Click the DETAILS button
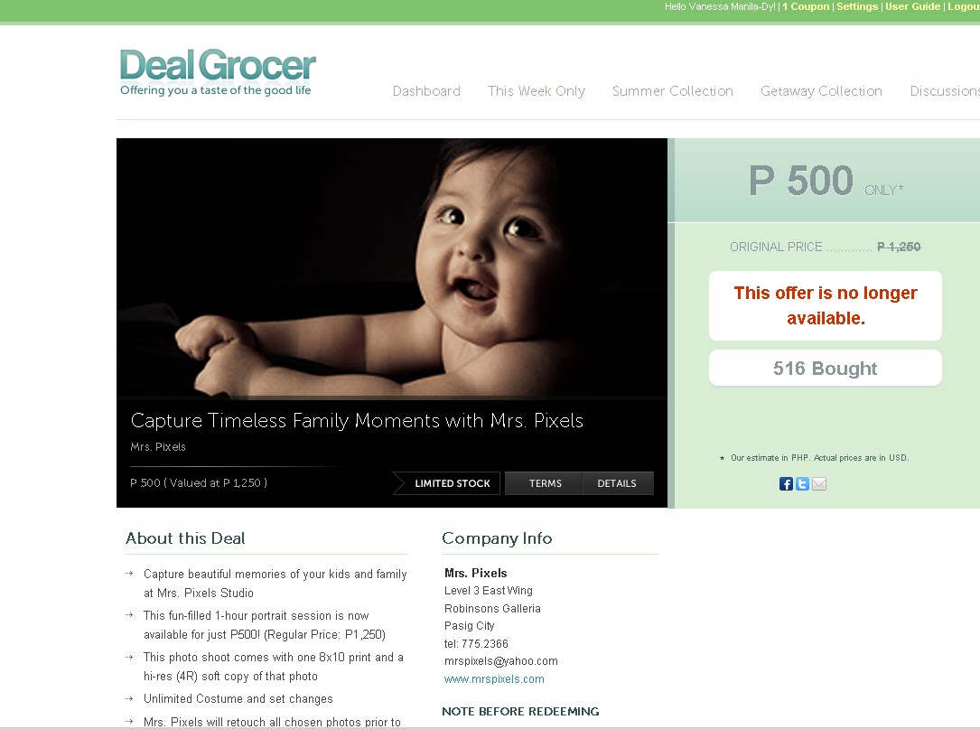This screenshot has height=729, width=980. pos(618,483)
